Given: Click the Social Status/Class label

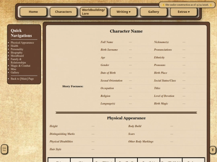Looking at the screenshot, I should click(x=165, y=80).
